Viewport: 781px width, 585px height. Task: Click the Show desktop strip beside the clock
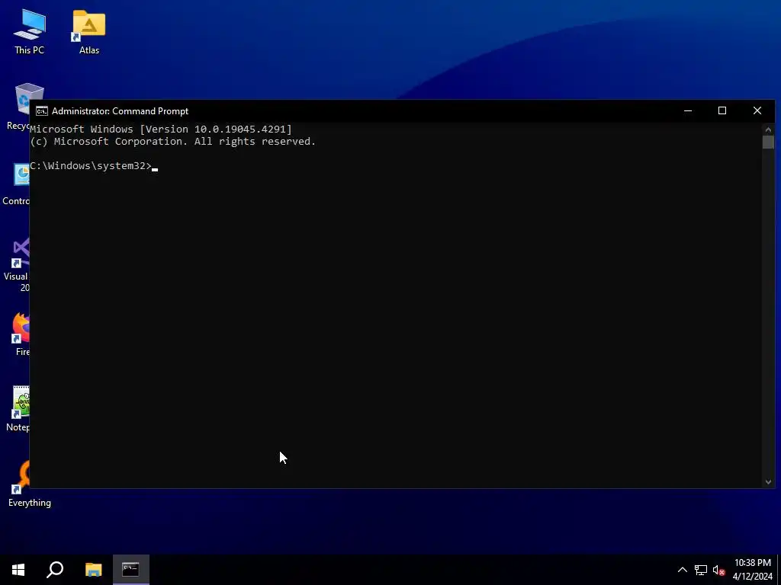(x=779, y=570)
